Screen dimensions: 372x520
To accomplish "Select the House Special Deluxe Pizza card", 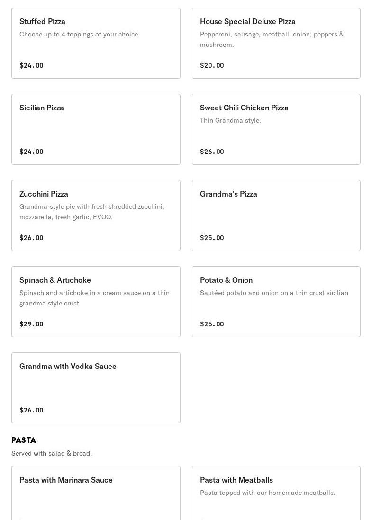I will tap(276, 43).
